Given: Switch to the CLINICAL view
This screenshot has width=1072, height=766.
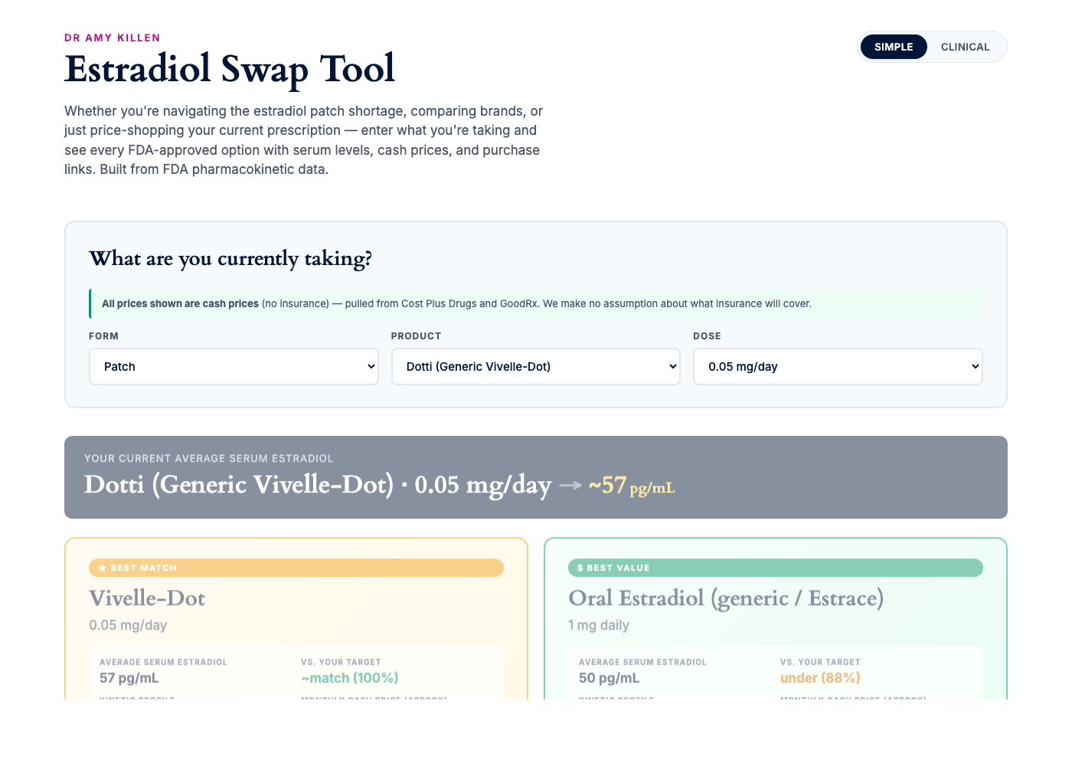Looking at the screenshot, I should (965, 47).
